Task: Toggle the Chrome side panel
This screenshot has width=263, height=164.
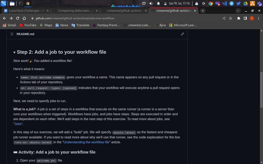Action: pyautogui.click(x=245, y=18)
